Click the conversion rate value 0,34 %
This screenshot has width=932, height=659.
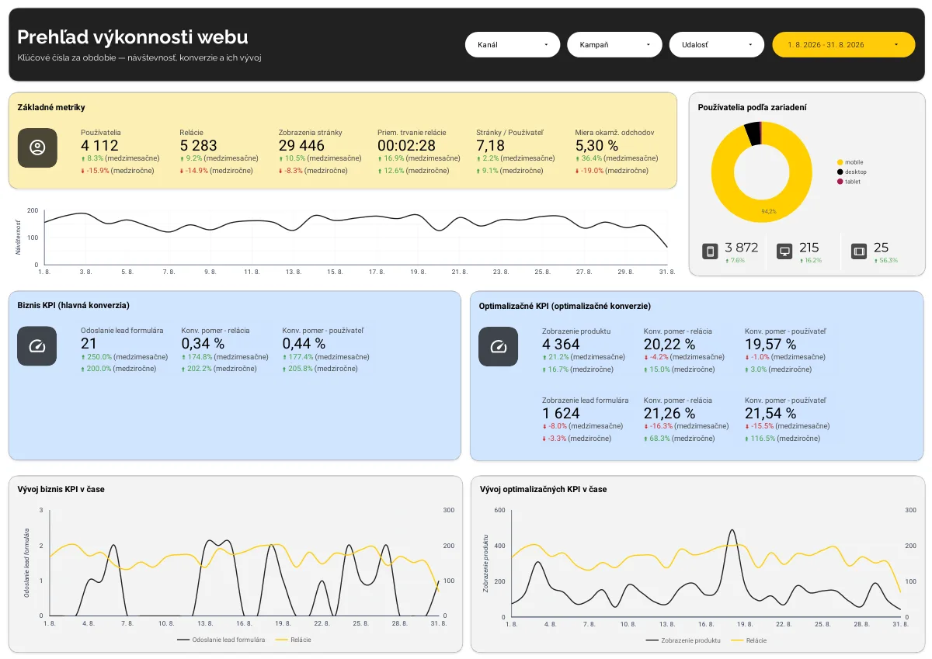203,343
